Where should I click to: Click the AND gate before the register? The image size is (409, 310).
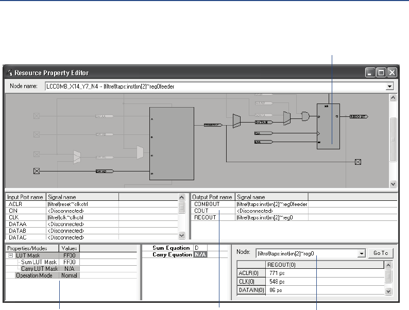(305, 117)
